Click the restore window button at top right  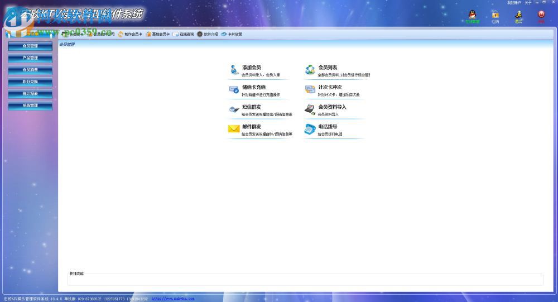coord(544,2)
